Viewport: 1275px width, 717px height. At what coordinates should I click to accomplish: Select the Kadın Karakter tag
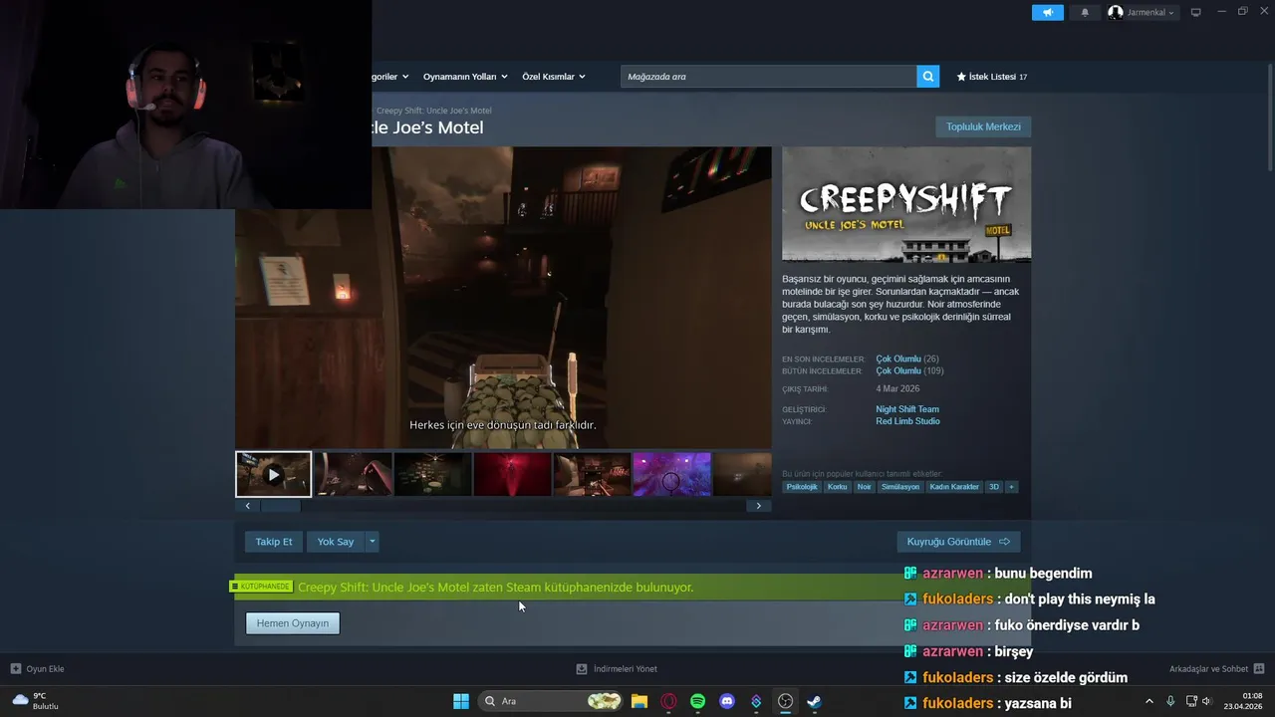954,487
